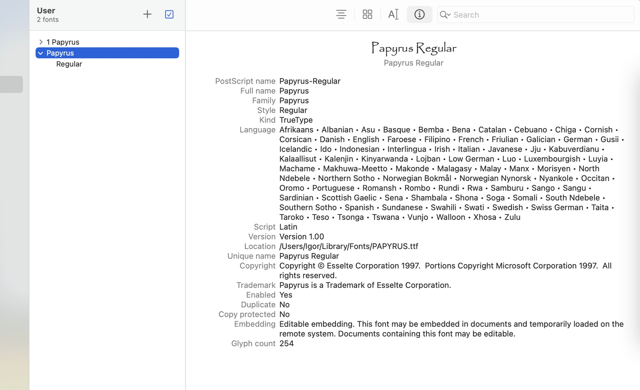This screenshot has width=640, height=390.
Task: Switch to Grid repertoire view icon
Action: click(x=367, y=14)
